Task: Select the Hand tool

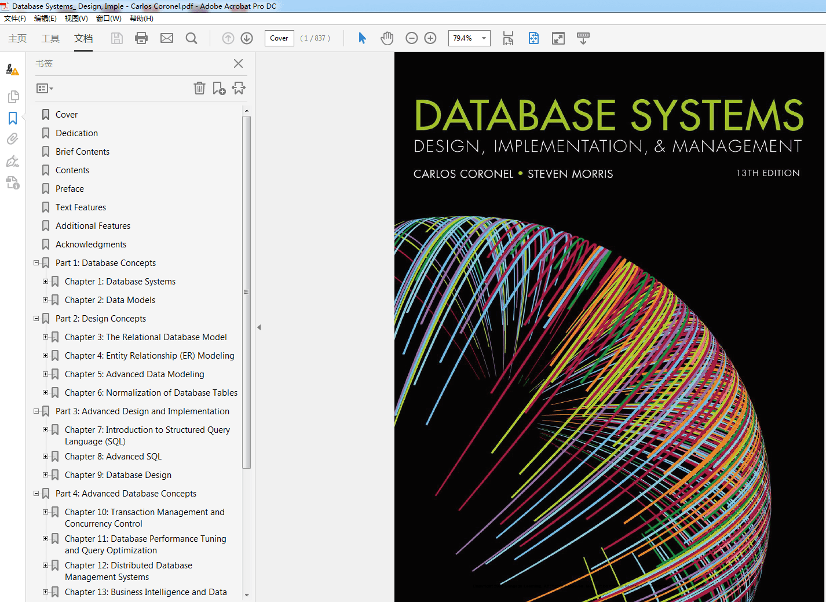Action: pos(386,38)
